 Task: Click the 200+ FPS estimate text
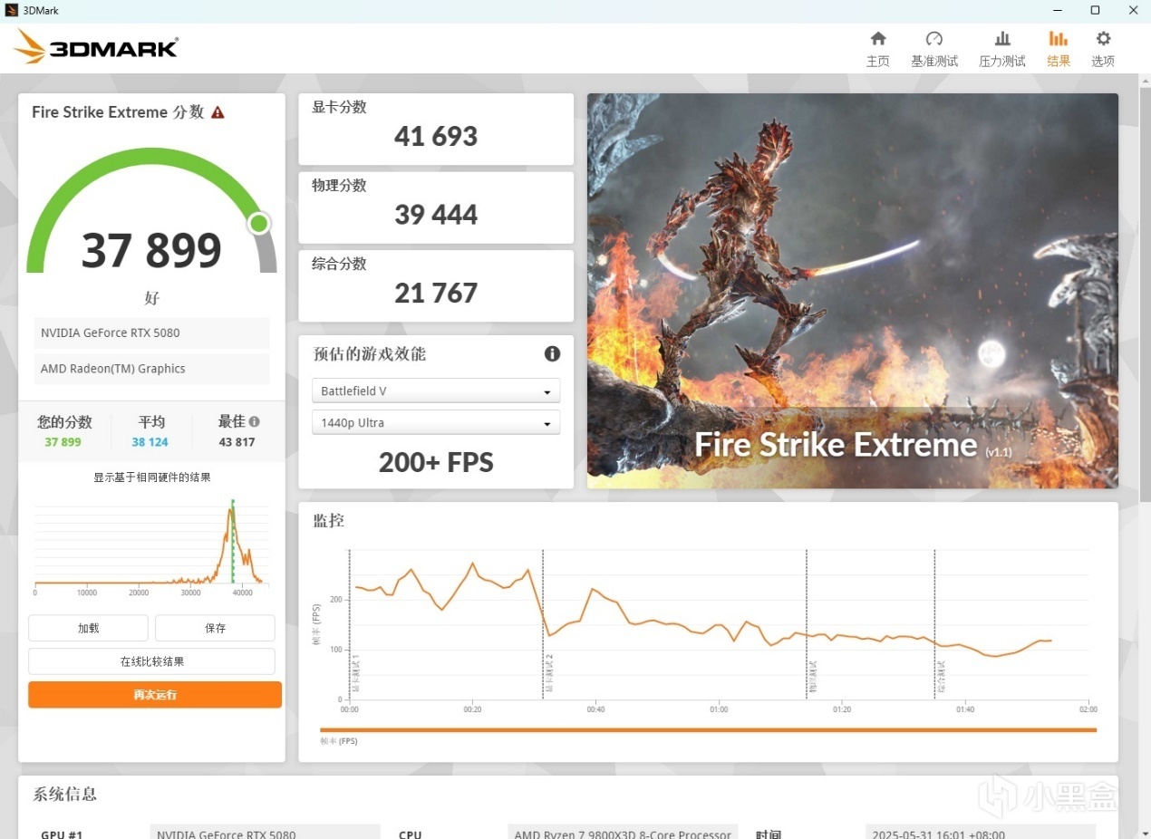436,462
